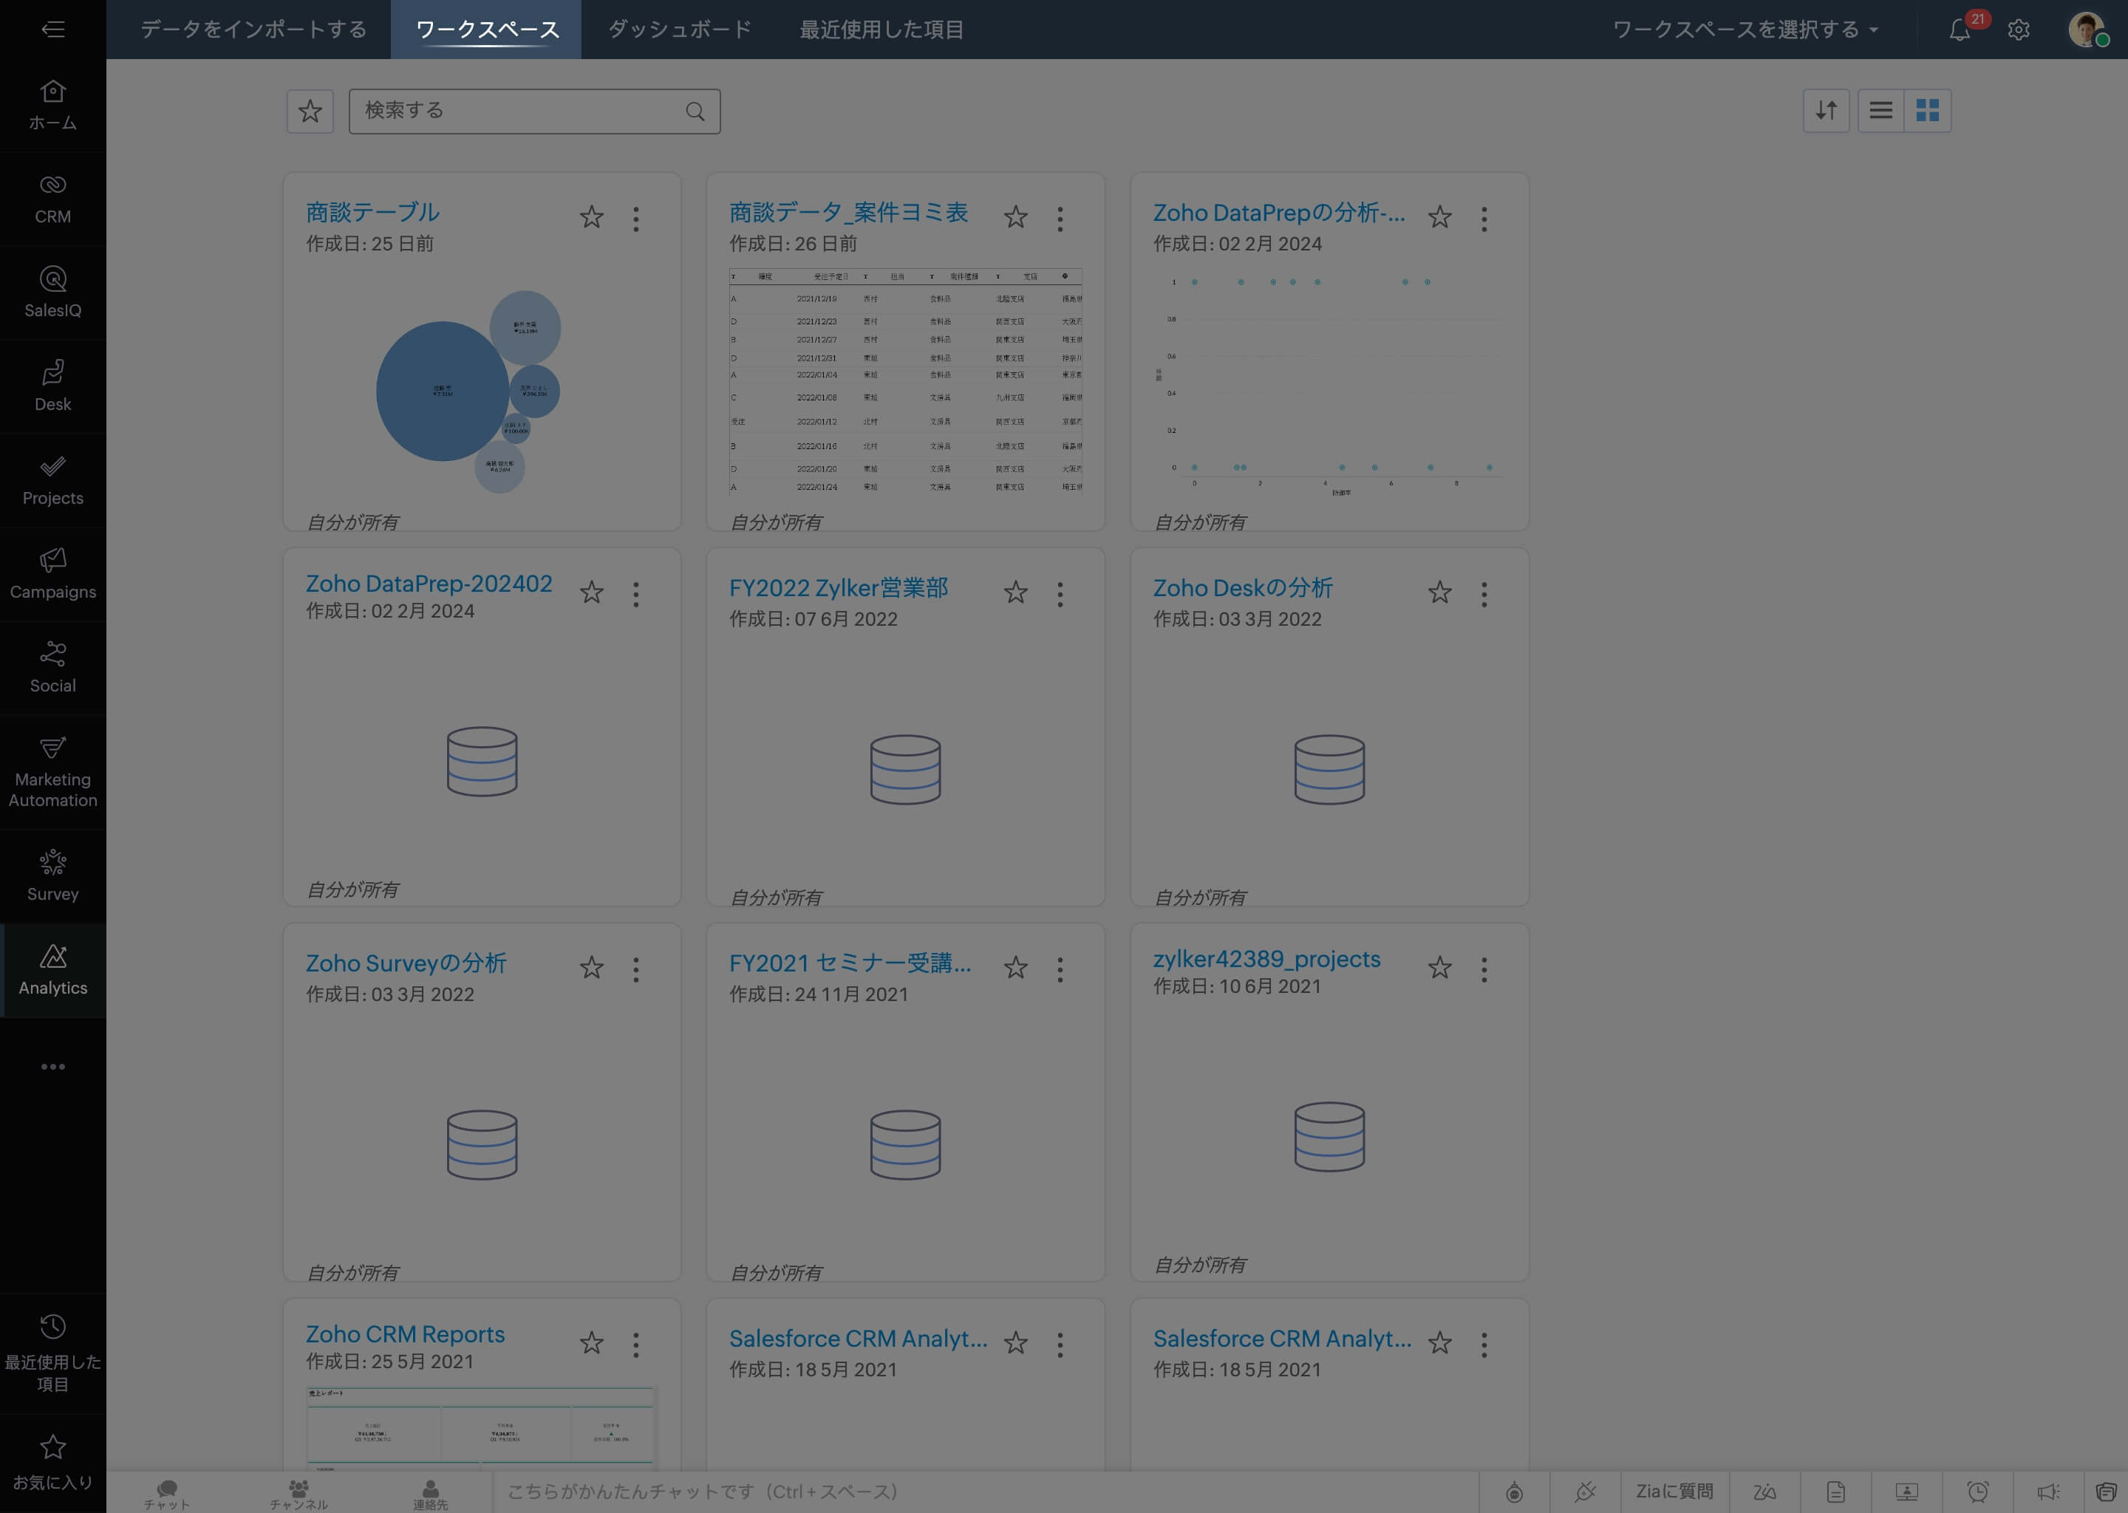
Task: Open the 商談データ_案件ヨミ表 workspace link
Action: coord(847,213)
